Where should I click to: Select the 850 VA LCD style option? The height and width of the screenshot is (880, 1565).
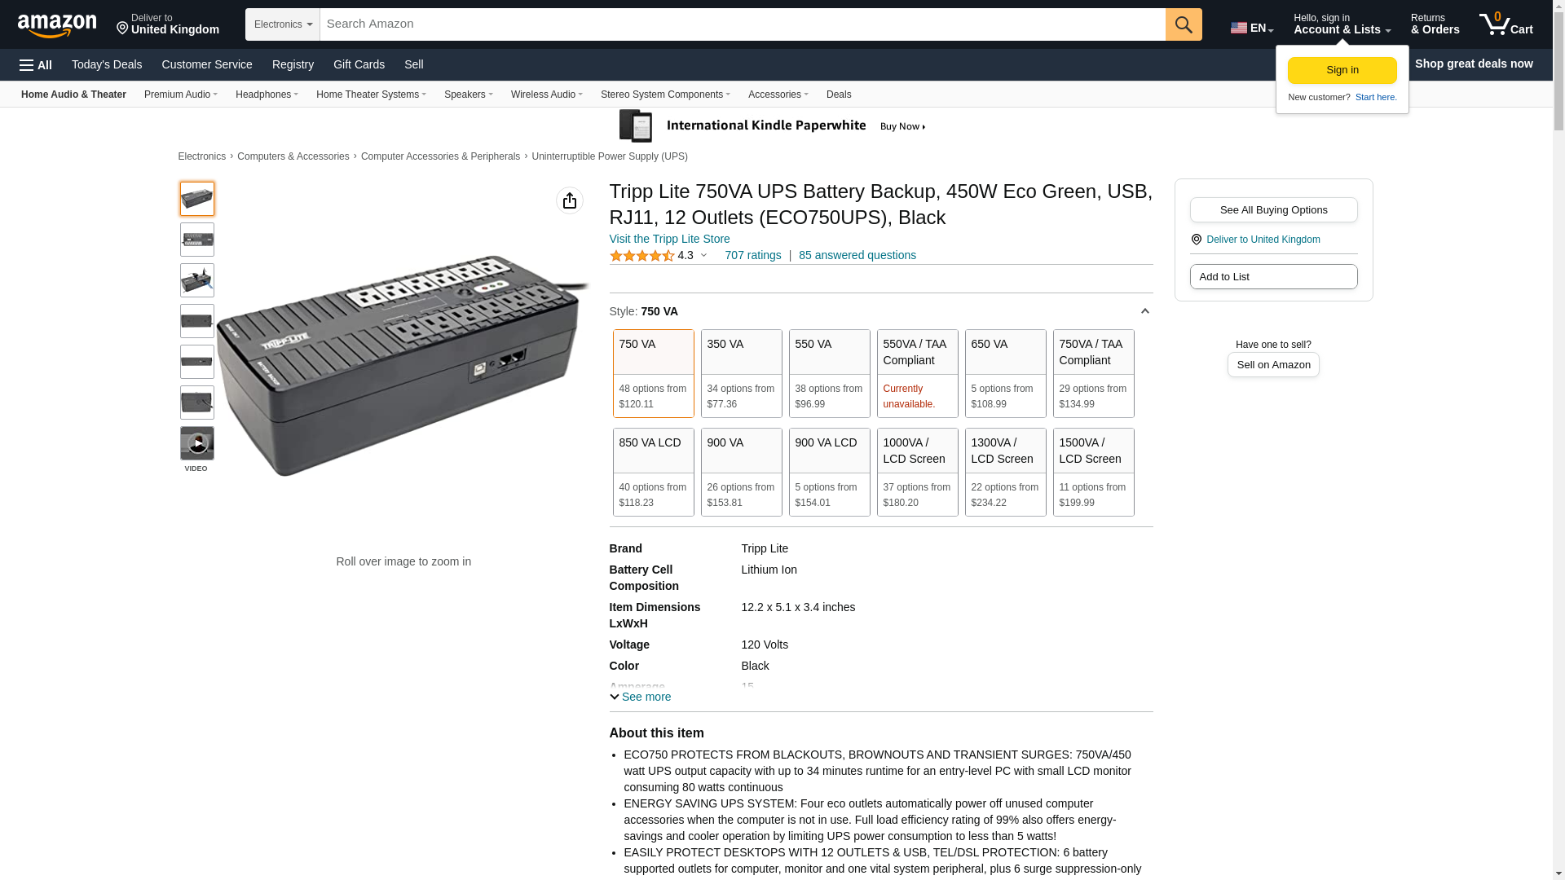[653, 472]
